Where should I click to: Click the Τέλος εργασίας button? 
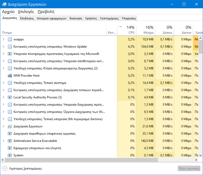point(189,169)
